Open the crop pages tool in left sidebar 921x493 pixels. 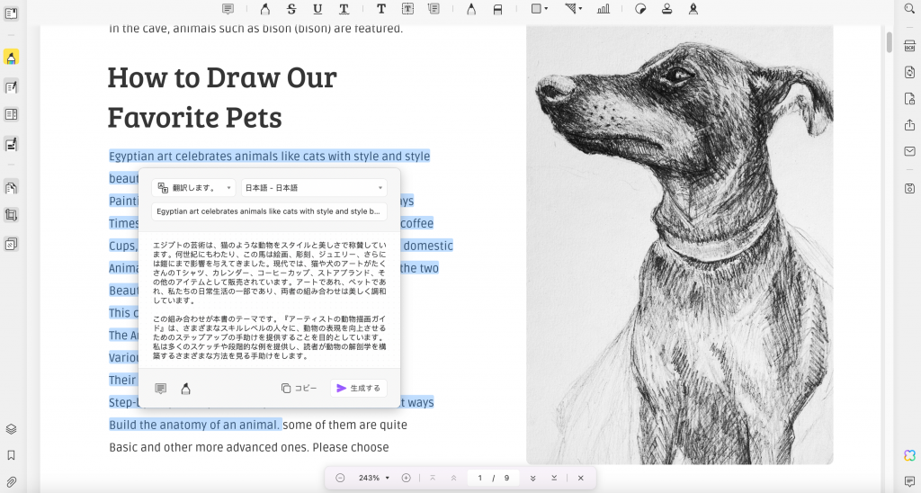tap(11, 215)
